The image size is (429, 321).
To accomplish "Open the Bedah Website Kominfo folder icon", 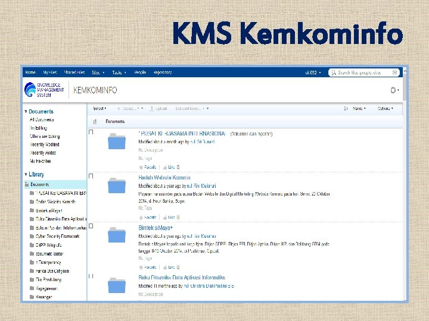I will pos(117,185).
